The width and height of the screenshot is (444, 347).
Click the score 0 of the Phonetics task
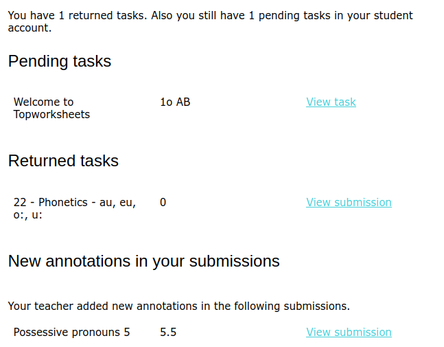point(163,203)
